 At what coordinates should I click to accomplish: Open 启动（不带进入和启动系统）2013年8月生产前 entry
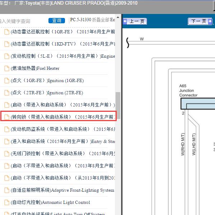click(x=63, y=166)
